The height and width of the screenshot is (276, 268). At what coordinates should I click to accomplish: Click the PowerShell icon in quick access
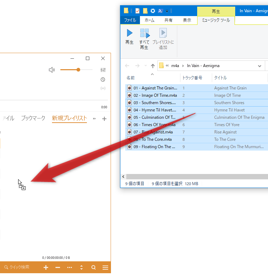(160, 11)
